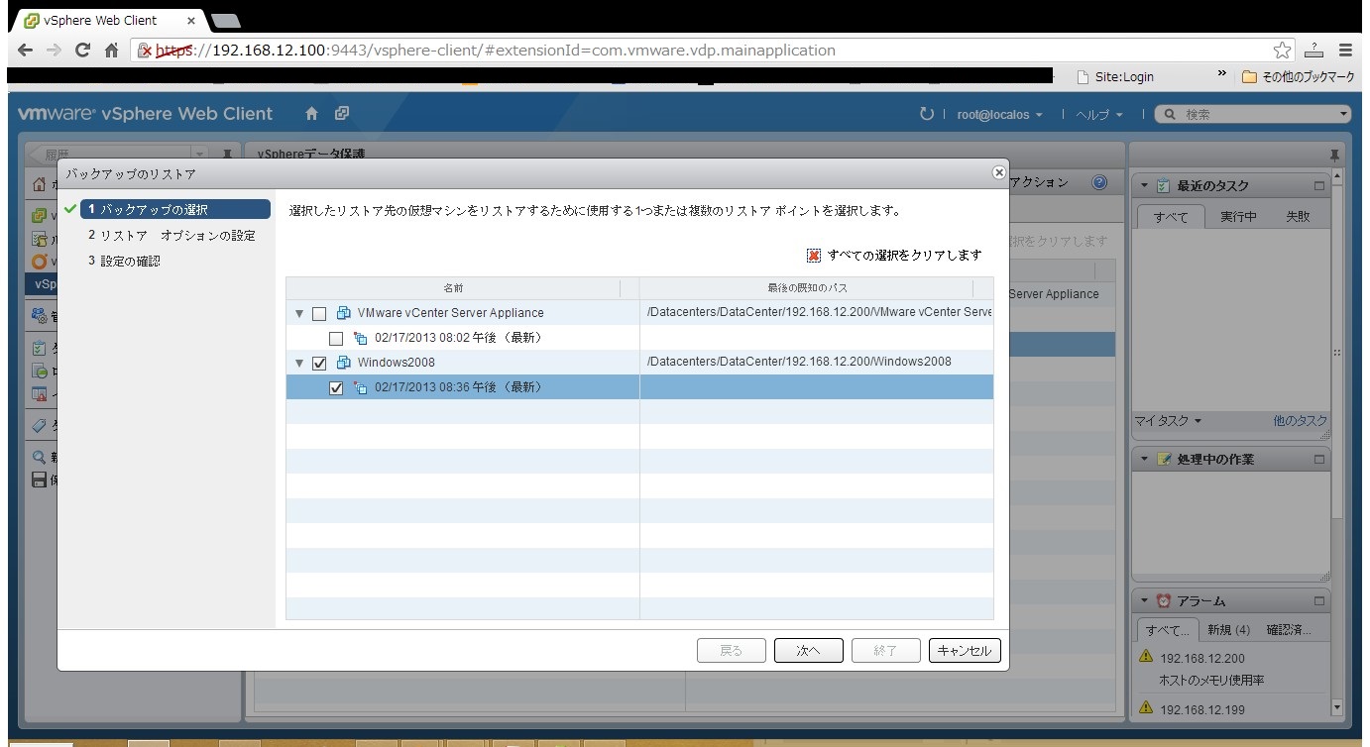Click the warning icon for 192.168.12.199
This screenshot has height=747, width=1370.
pyautogui.click(x=1146, y=708)
